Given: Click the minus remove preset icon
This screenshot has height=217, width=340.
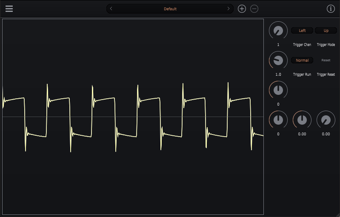Looking at the screenshot, I should tap(254, 9).
